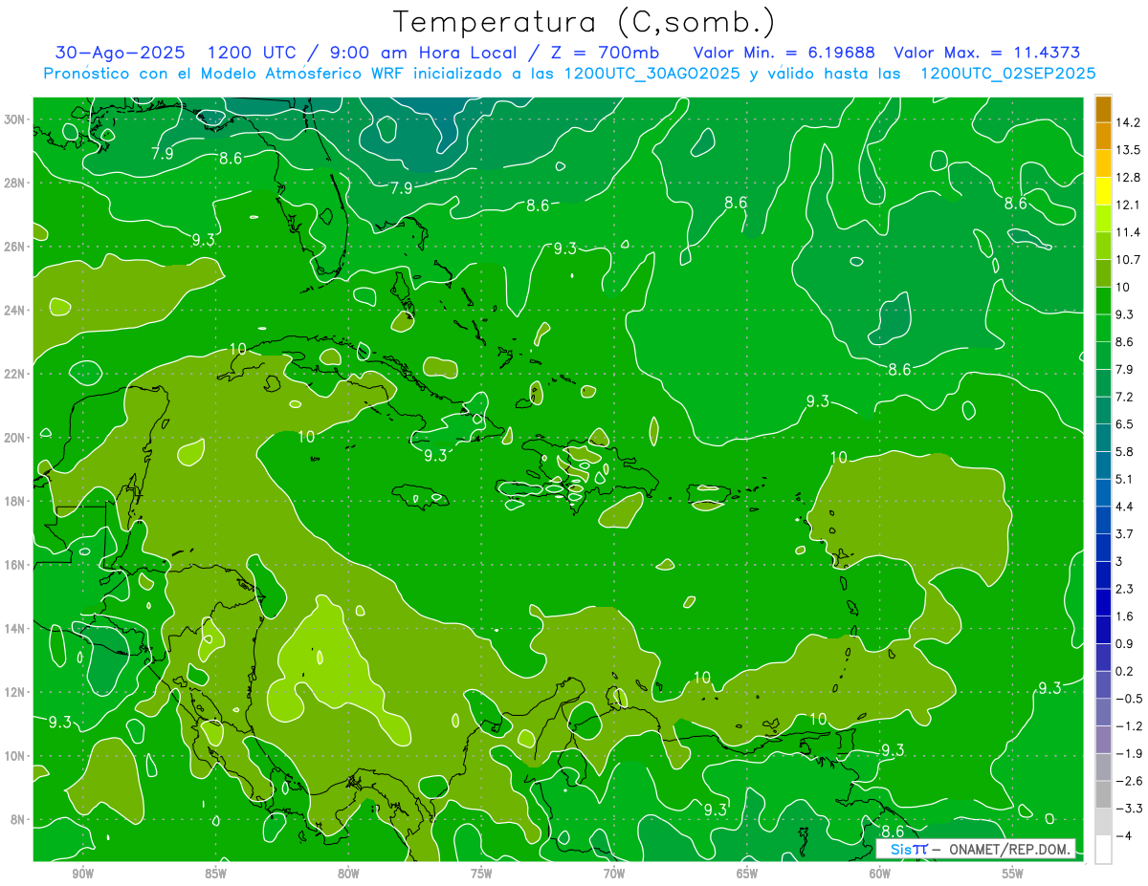The width and height of the screenshot is (1148, 886).
Task: Select the 10.7 value on color scale
Action: click(1128, 260)
